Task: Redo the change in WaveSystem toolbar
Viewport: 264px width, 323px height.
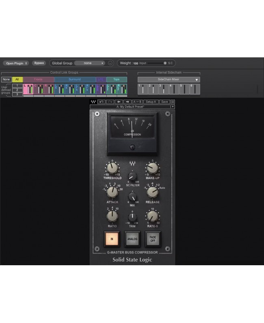Action: tap(110, 102)
